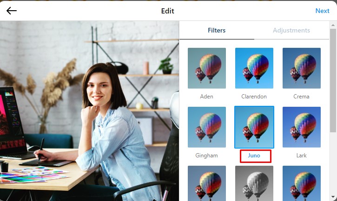This screenshot has height=201, width=337.
Task: Click the Gingham text label
Action: coord(207,156)
